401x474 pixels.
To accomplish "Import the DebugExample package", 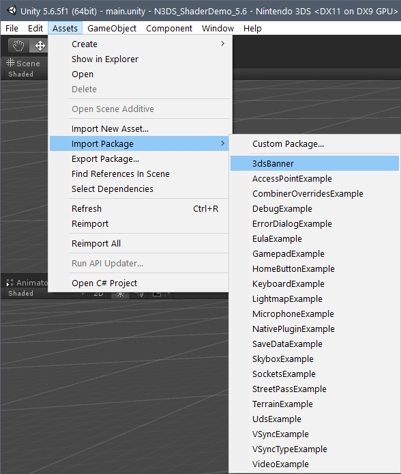I will [x=314, y=209].
